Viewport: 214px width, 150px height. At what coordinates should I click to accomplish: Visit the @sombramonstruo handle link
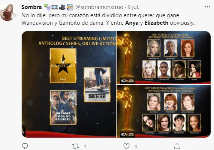pyautogui.click(x=99, y=7)
